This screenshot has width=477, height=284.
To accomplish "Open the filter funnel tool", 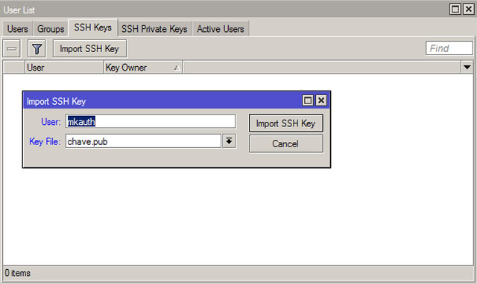I will [x=37, y=48].
